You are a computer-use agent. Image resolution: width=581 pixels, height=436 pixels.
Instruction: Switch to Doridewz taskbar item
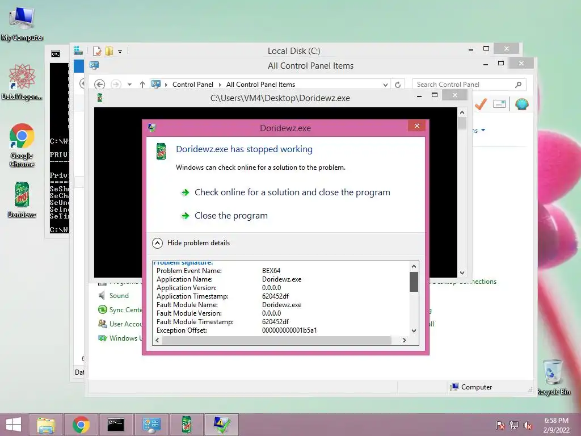click(x=186, y=425)
